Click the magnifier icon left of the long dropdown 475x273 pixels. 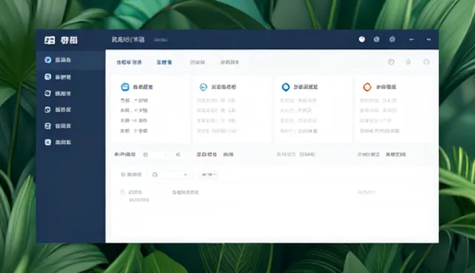coord(155,174)
